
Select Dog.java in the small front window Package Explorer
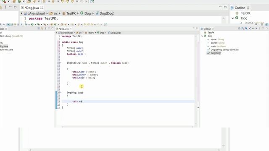4,46
